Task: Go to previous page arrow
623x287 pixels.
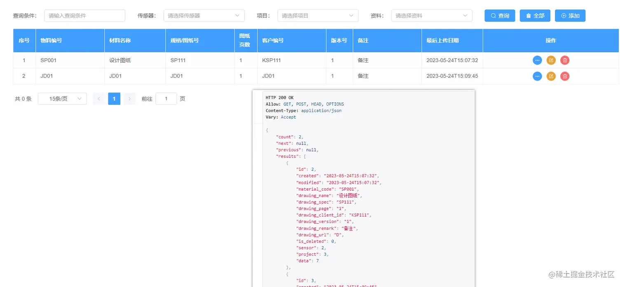Action: coord(99,99)
